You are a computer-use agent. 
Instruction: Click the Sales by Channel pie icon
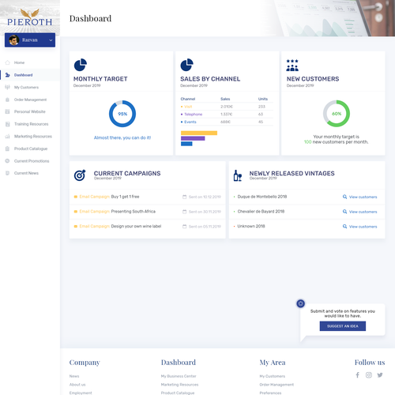point(186,65)
